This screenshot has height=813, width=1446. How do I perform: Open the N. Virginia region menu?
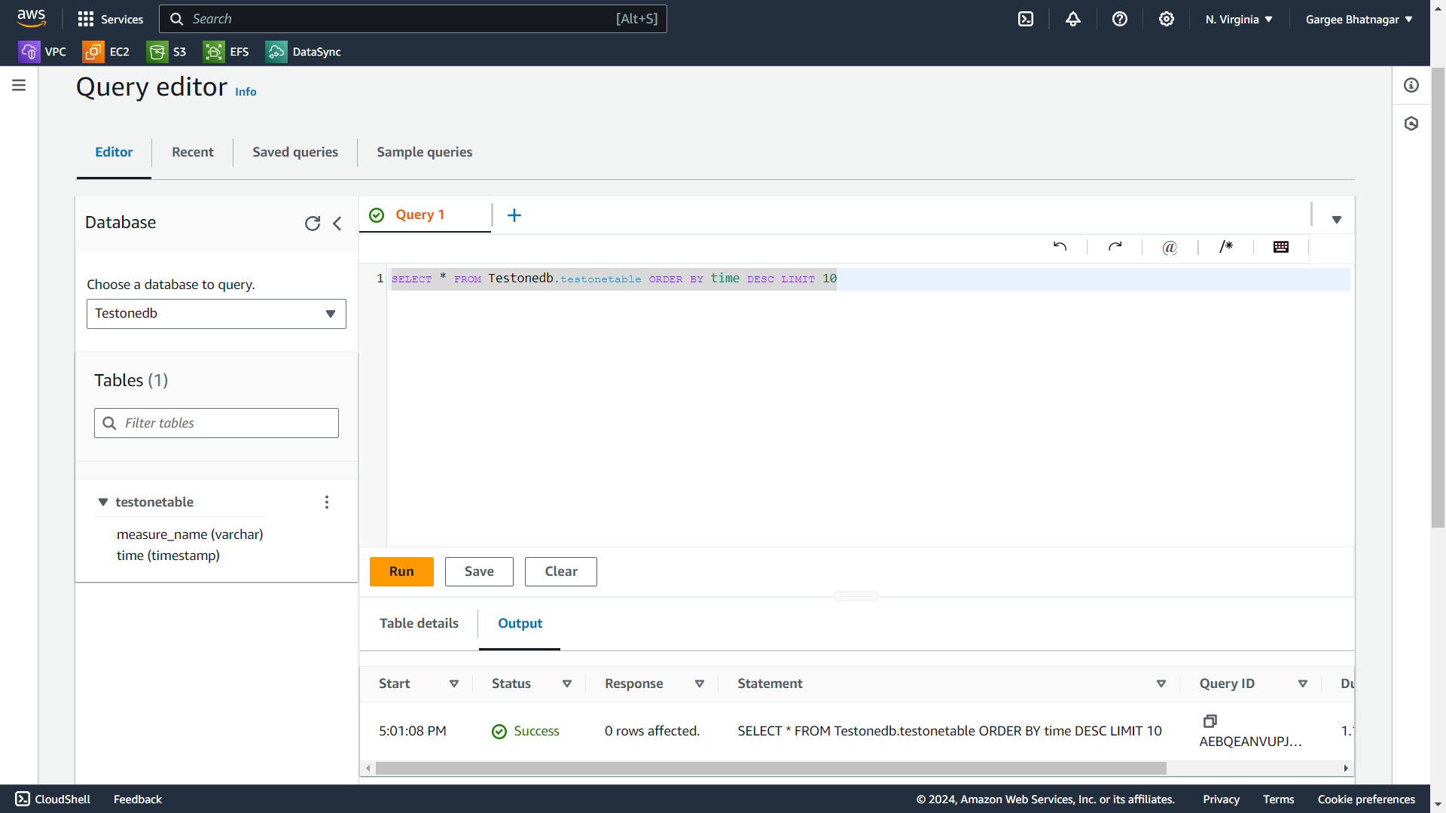[1239, 20]
